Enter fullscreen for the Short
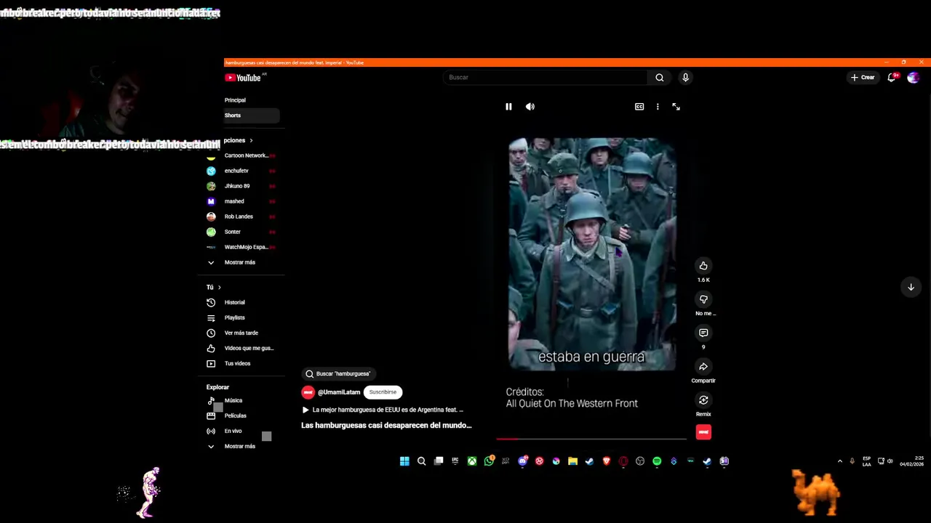This screenshot has height=523, width=931. click(x=676, y=107)
